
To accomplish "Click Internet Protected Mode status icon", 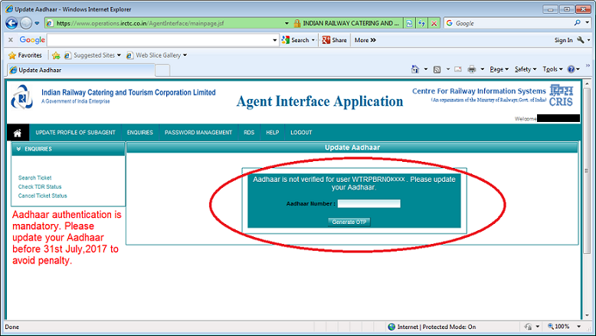I will pyautogui.click(x=391, y=327).
